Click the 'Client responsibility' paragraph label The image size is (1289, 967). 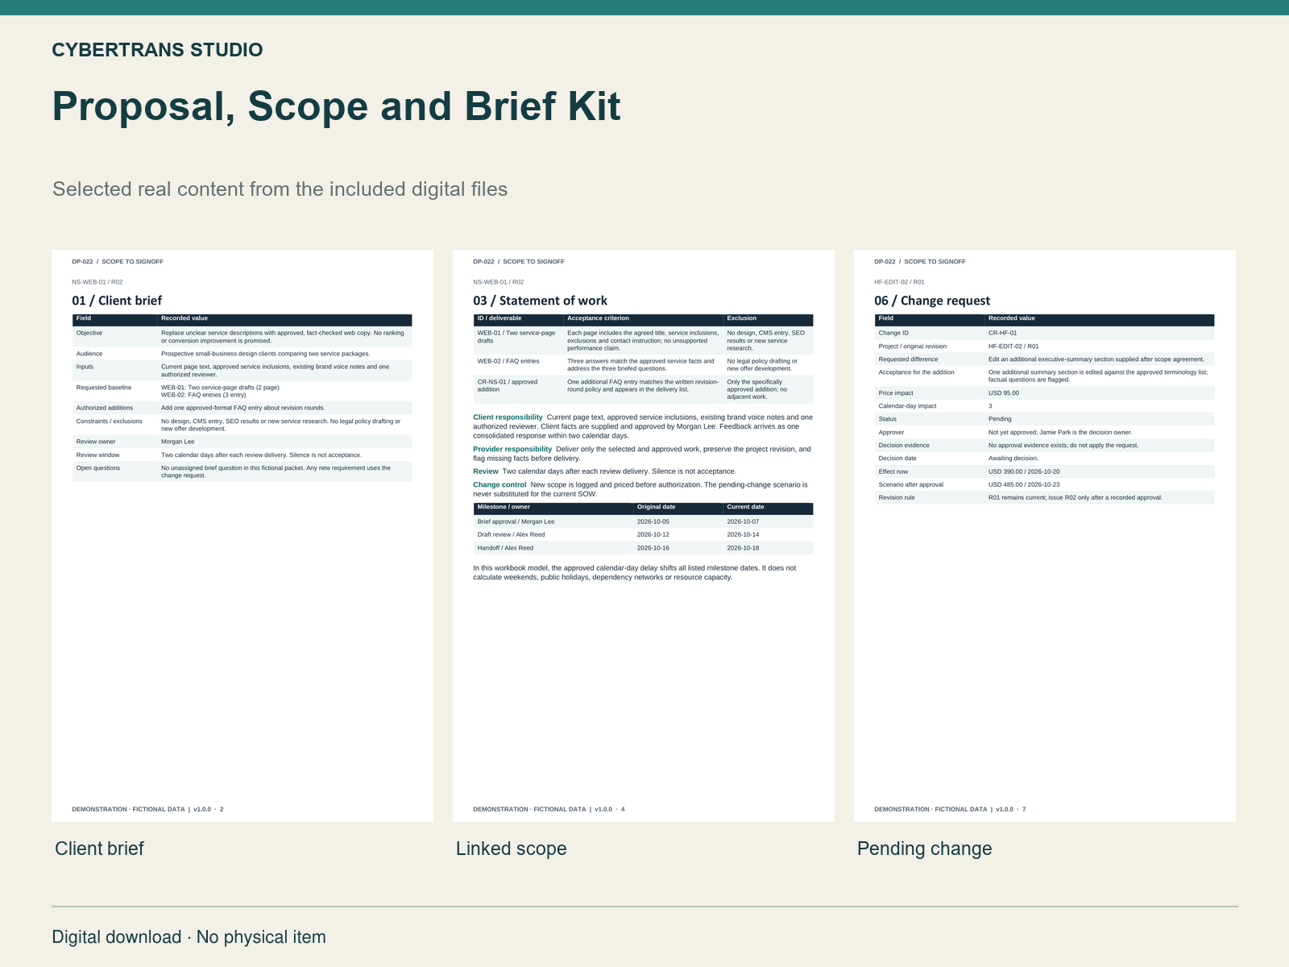point(508,417)
